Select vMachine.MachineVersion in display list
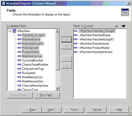The width and height of the screenshot is (132, 116). [x=96, y=52]
